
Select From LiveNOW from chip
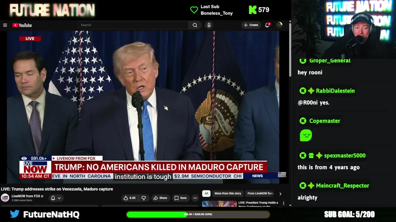(x=260, y=193)
